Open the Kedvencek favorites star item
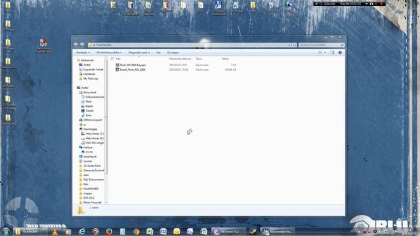 coord(85,60)
